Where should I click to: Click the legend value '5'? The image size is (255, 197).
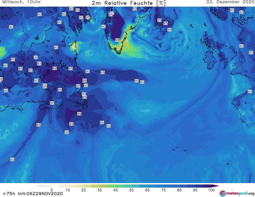pos(51,190)
